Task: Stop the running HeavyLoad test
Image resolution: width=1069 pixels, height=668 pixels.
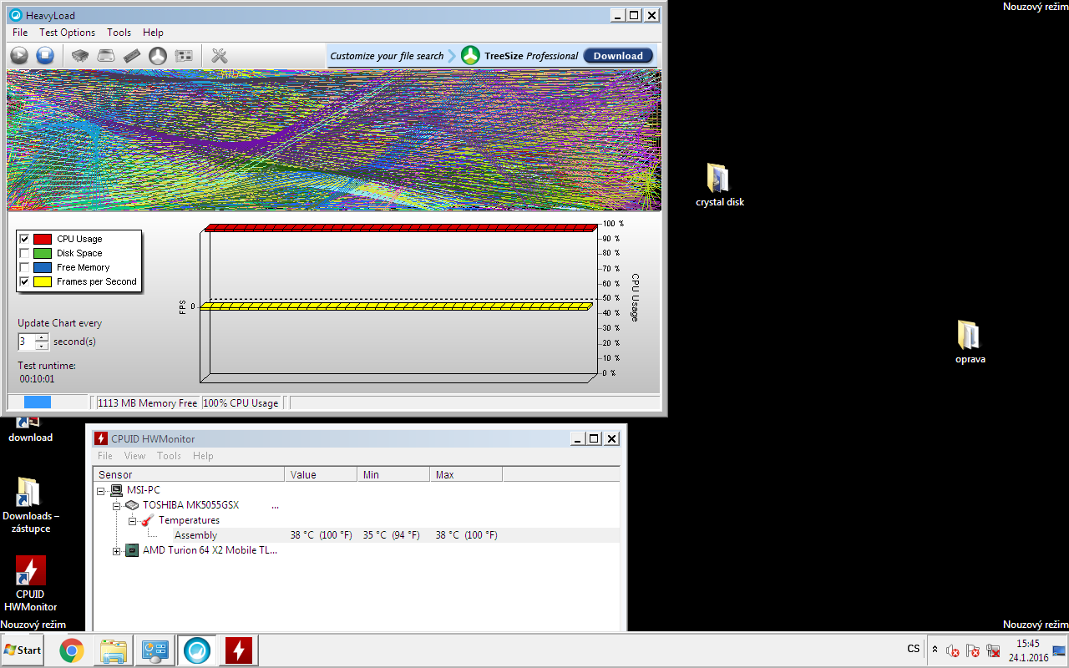Action: pyautogui.click(x=45, y=56)
